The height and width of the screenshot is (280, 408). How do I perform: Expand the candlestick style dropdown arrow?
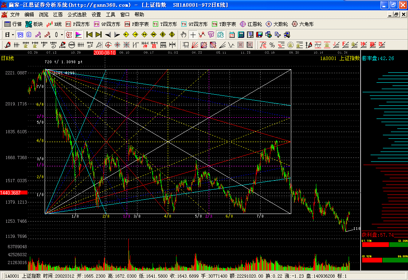[x=62, y=35]
